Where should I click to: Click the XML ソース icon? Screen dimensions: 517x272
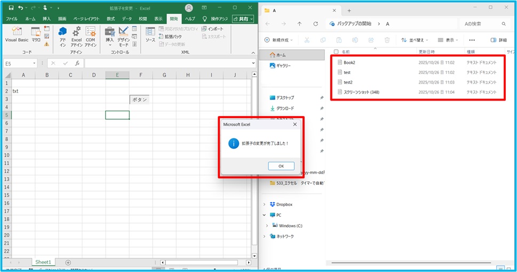[150, 35]
